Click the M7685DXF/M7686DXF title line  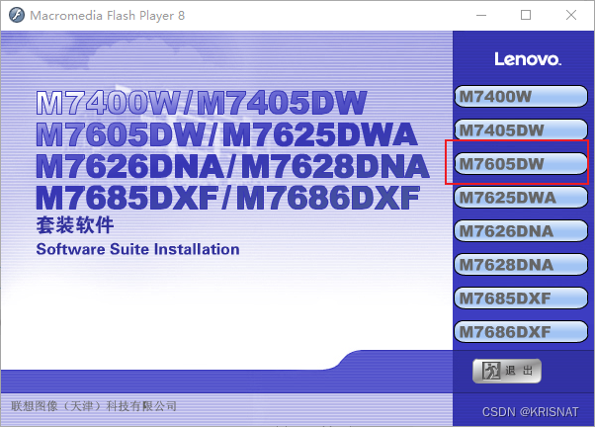tap(228, 198)
